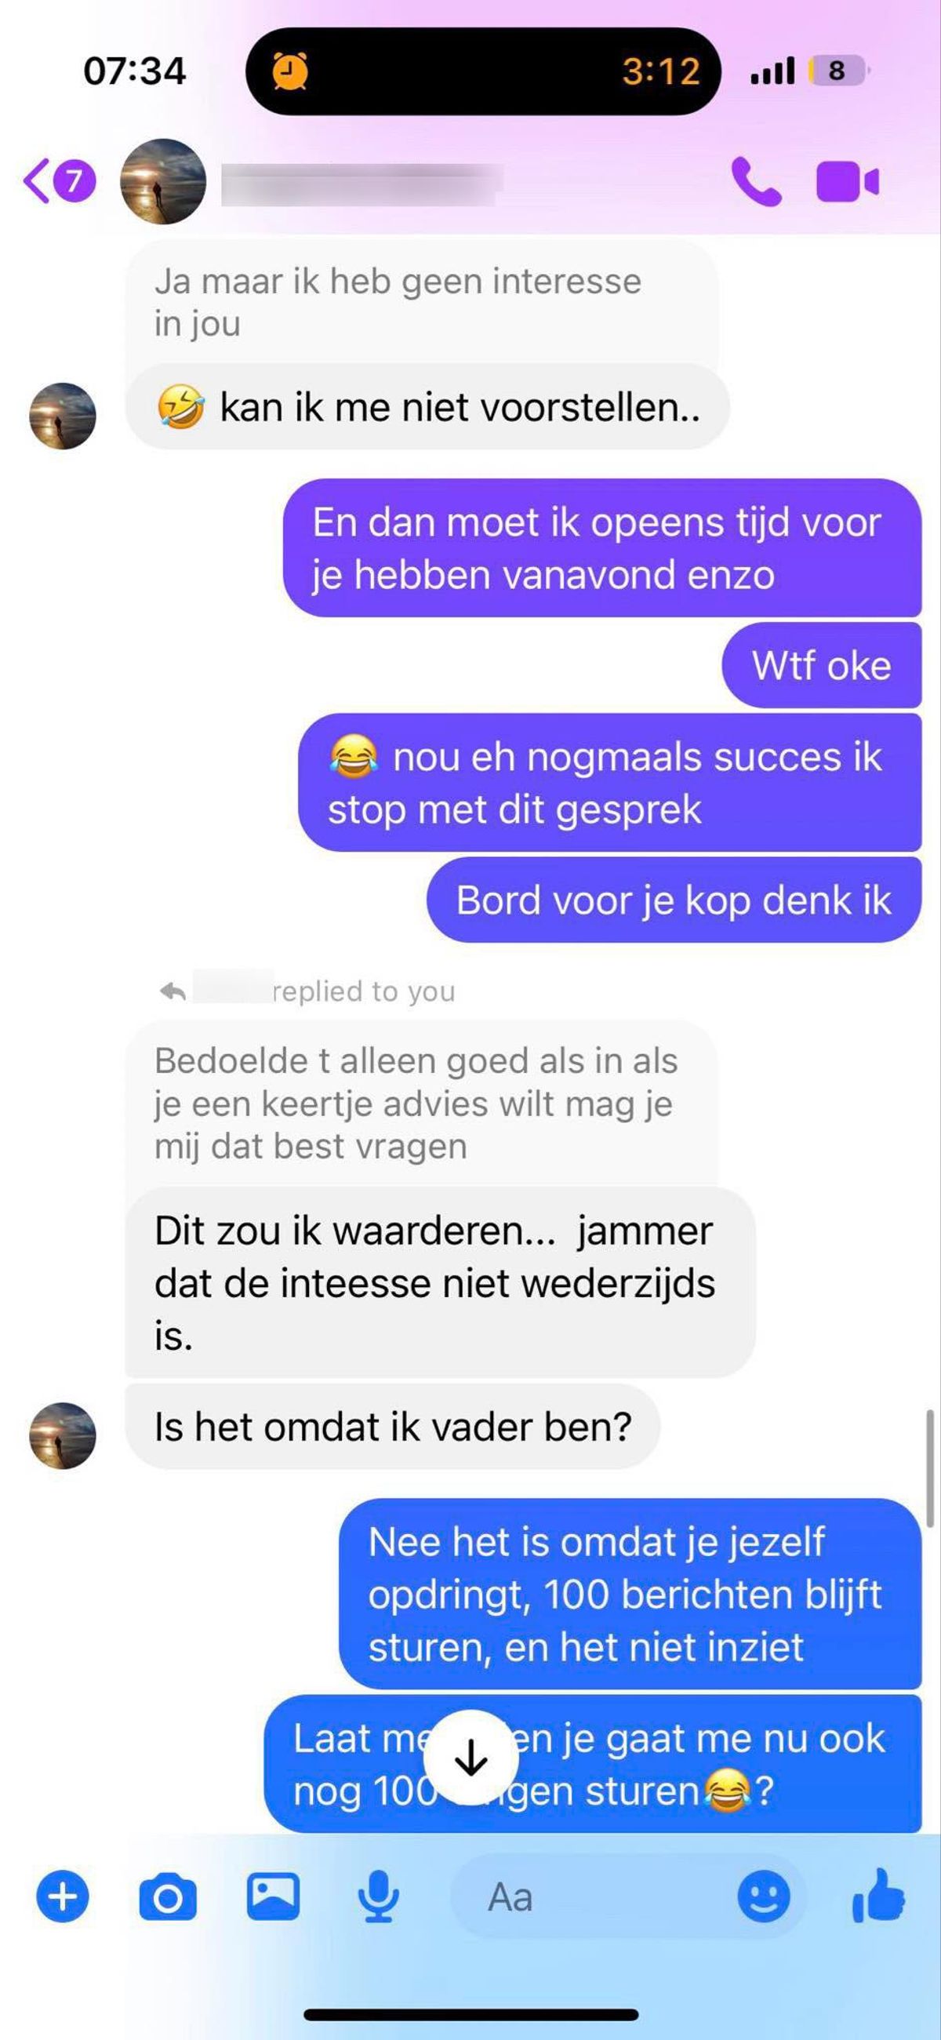The image size is (941, 2040).
Task: Open more options with blue plus icon
Action: (63, 1896)
